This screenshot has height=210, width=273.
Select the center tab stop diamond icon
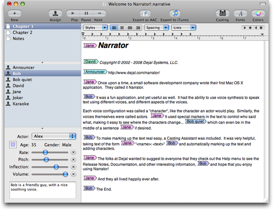click(x=250, y=28)
